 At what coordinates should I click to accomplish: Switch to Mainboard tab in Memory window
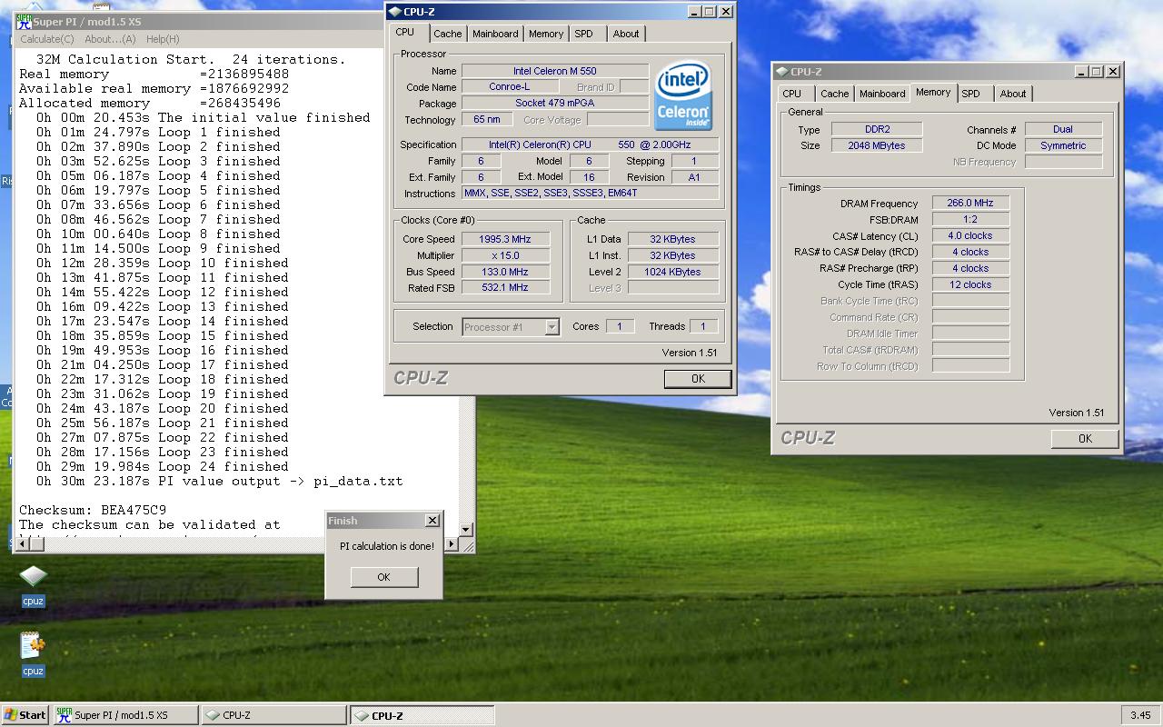pos(882,94)
